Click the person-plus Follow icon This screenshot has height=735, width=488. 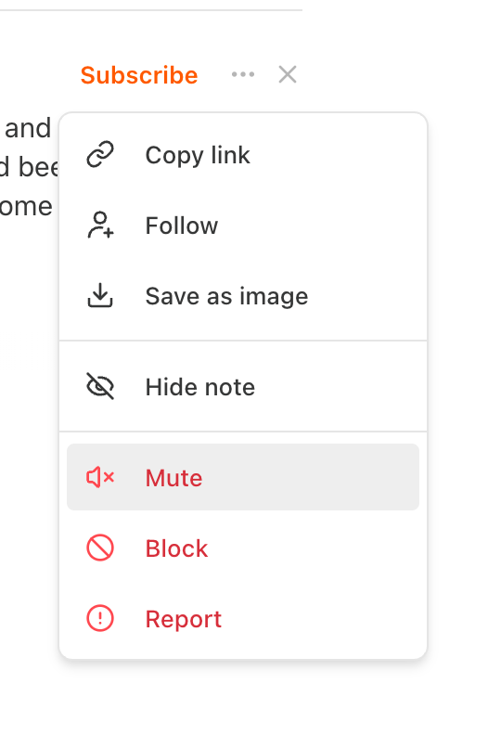[100, 225]
